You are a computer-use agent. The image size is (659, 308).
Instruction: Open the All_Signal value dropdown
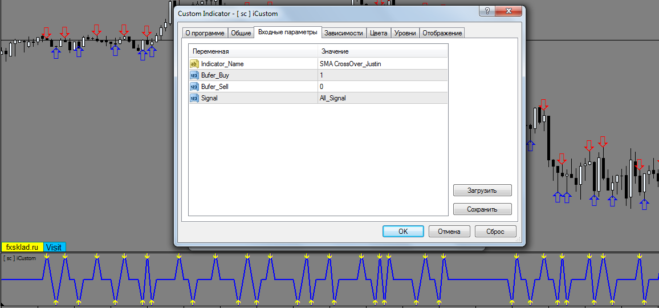tap(383, 98)
